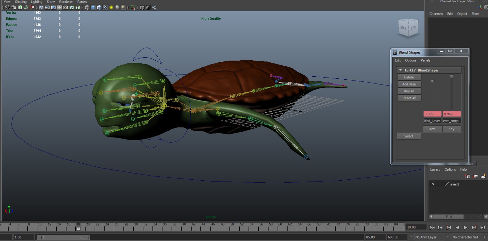
Task: Open the viewport View menu
Action: [7, 2]
